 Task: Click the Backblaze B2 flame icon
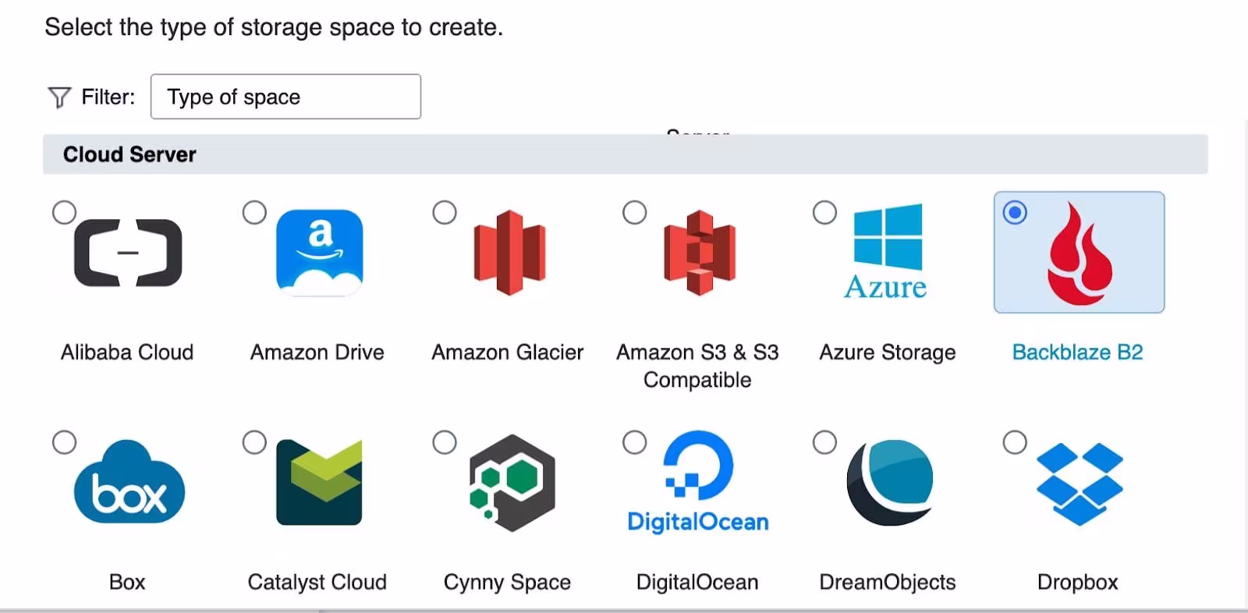point(1080,253)
